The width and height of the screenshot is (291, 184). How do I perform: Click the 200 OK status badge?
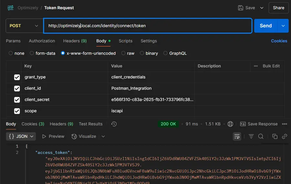pos(168,124)
